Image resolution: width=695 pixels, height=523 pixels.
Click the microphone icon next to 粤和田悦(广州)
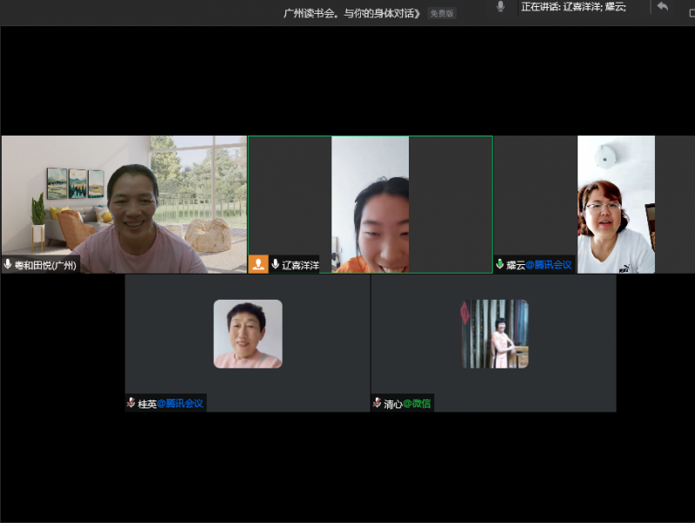pos(8,265)
